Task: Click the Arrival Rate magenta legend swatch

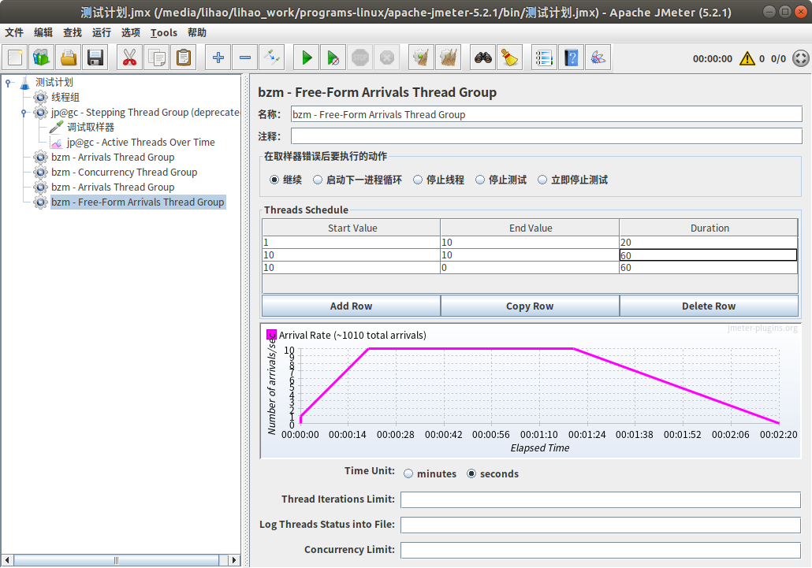Action: [271, 335]
